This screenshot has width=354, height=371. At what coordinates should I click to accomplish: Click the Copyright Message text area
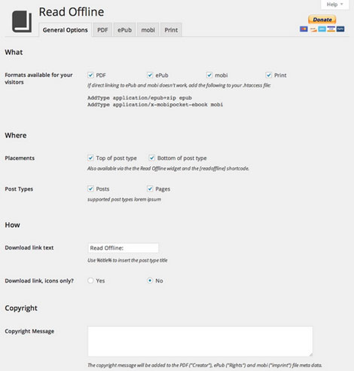click(x=200, y=341)
